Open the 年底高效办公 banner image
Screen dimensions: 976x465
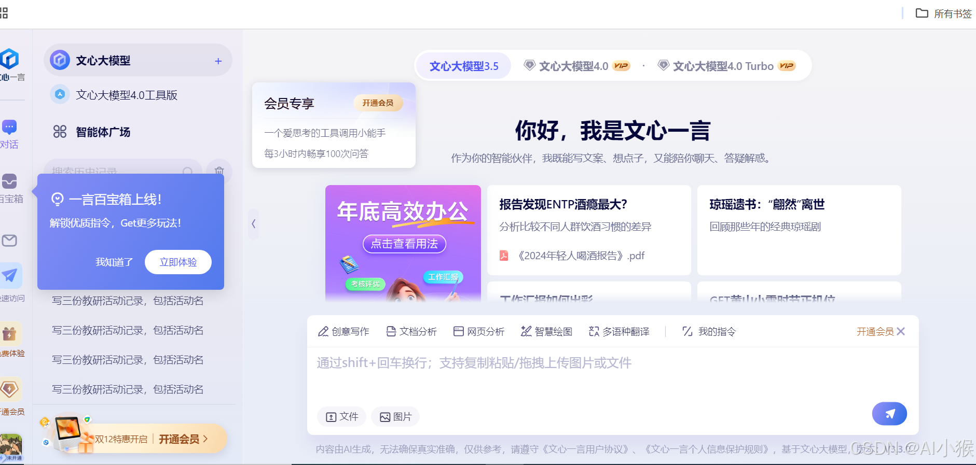pyautogui.click(x=403, y=243)
